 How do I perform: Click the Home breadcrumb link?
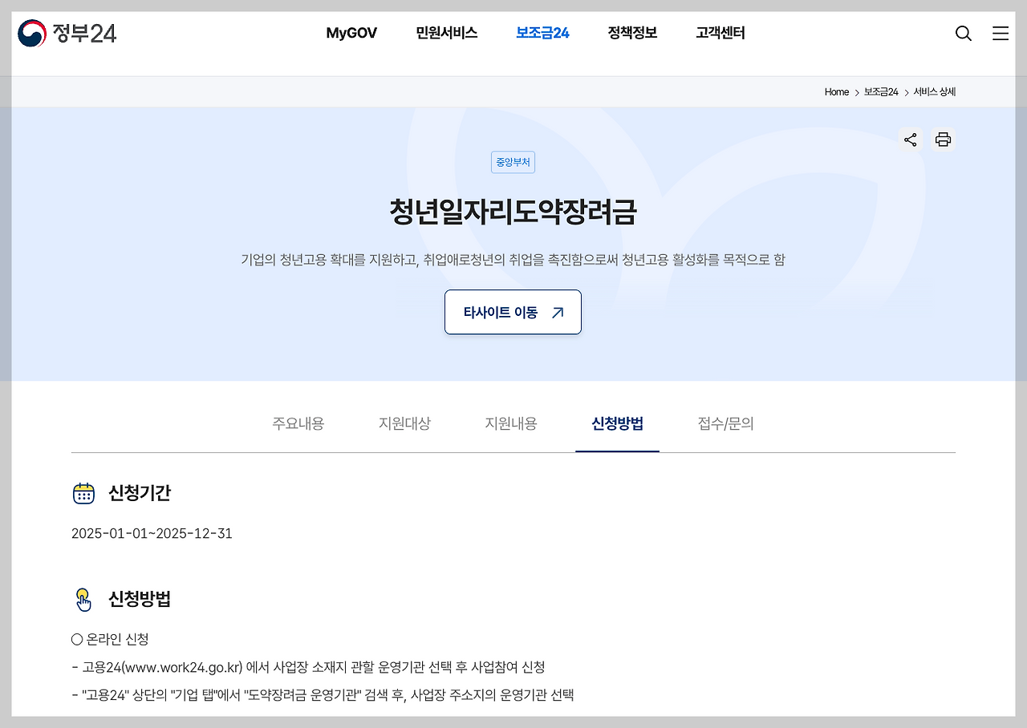(x=836, y=91)
